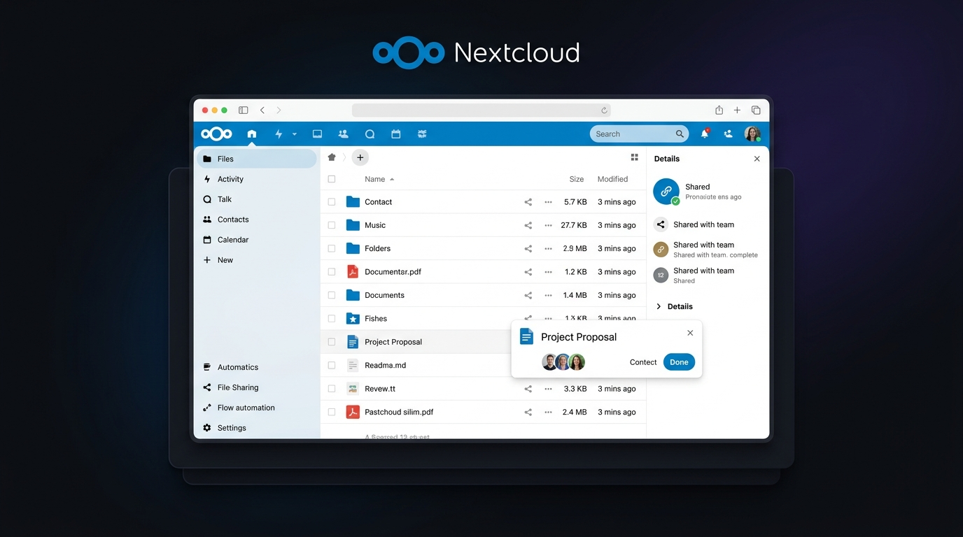Viewport: 963px width, 537px height.
Task: Check the Documents folder checkbox
Action: click(332, 295)
